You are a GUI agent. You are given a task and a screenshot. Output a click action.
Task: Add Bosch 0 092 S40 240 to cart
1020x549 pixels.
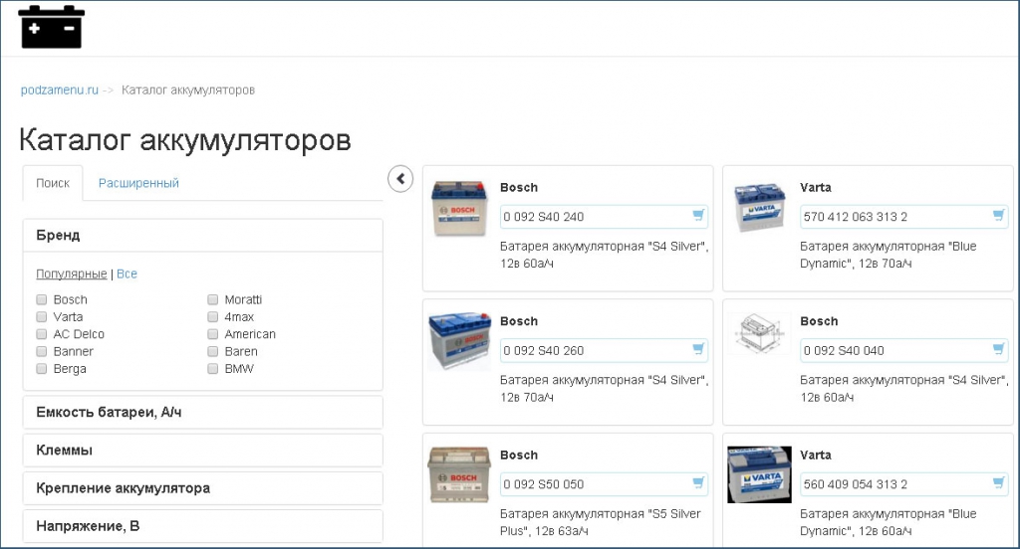[698, 215]
